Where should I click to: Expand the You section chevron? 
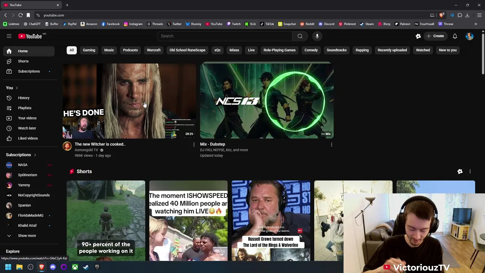click(17, 88)
